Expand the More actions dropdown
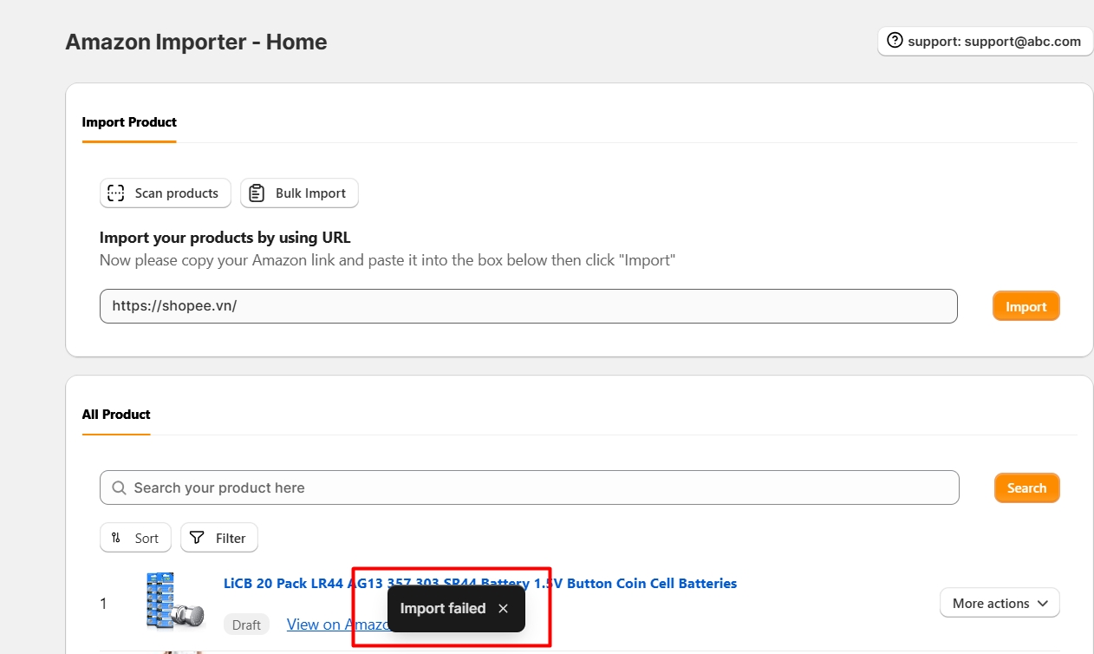 (1000, 603)
